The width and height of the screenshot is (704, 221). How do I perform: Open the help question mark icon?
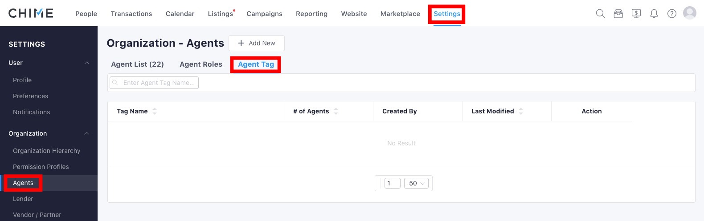pos(671,13)
